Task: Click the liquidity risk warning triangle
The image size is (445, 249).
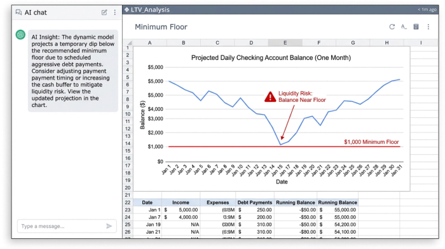Action: coord(270,97)
